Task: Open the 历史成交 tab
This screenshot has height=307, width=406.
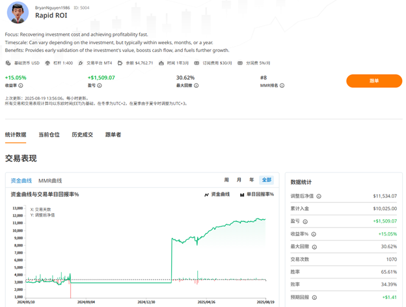Action: [82, 135]
